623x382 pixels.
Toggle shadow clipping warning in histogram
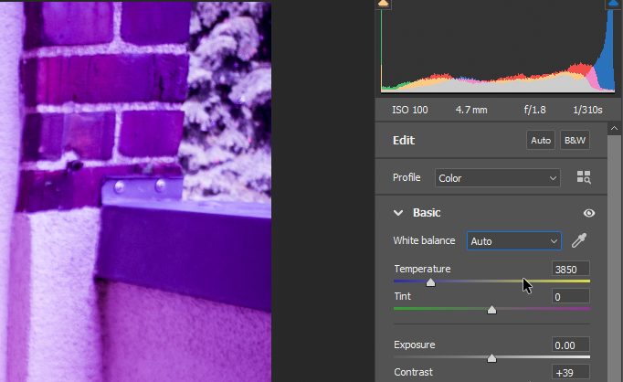[383, 4]
